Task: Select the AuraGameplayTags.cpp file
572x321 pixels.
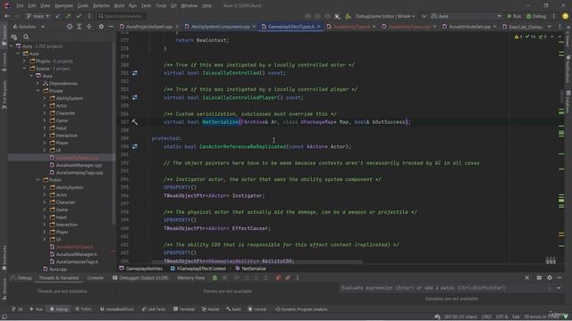Action: point(80,172)
